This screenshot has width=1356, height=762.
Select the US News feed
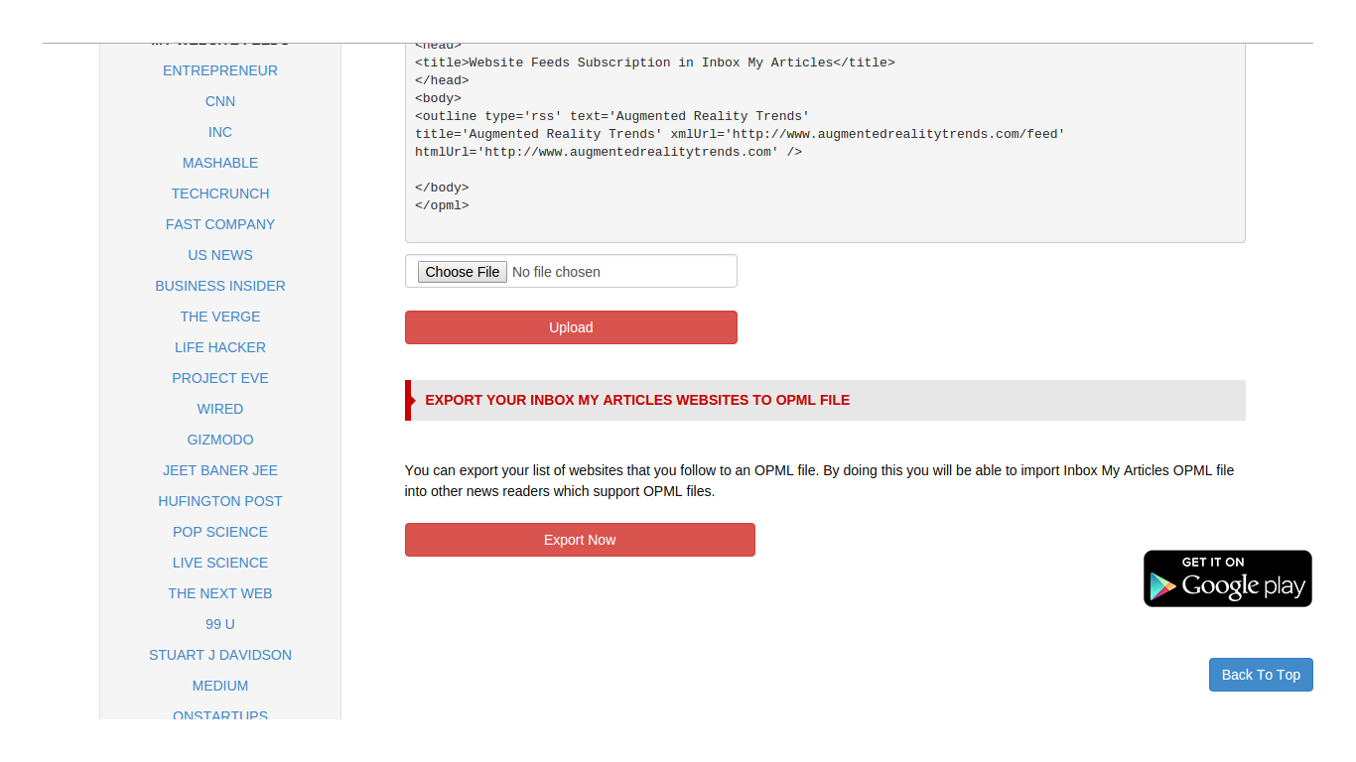coord(220,255)
